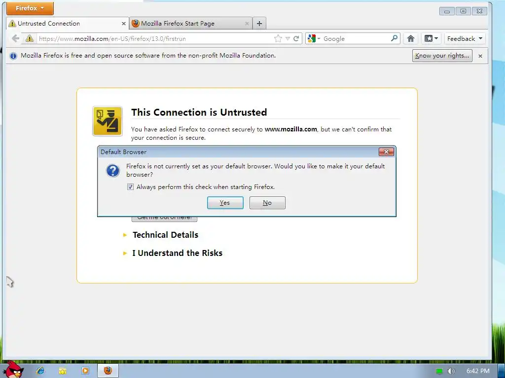
Task: Toggle Always perform this check checkbox
Action: point(130,187)
